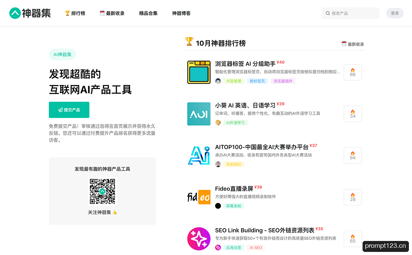
Task: Open 最新收录 link beside the ranking title
Action: click(353, 44)
